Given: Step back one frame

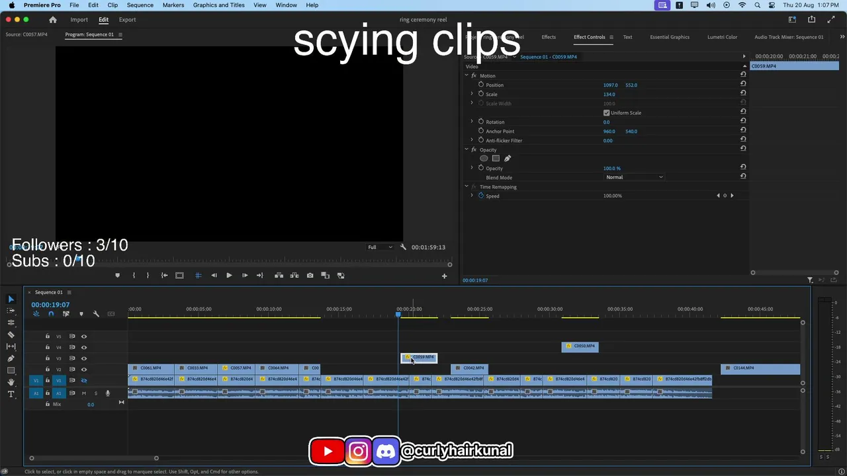Looking at the screenshot, I should [x=214, y=276].
